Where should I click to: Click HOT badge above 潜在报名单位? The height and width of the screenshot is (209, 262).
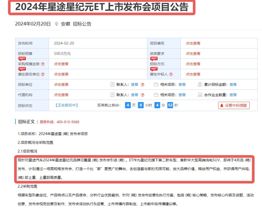[22, 69]
